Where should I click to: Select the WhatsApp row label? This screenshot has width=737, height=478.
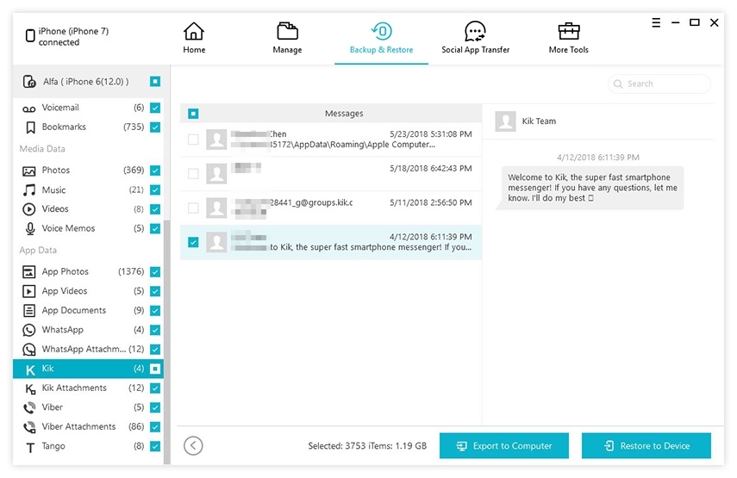63,330
